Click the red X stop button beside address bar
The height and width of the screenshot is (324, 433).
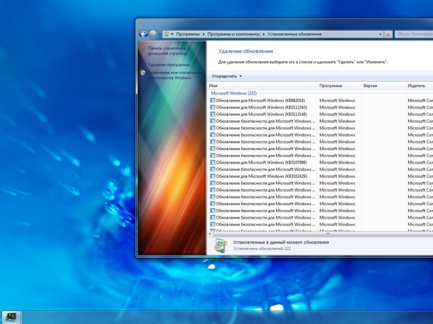click(x=388, y=34)
